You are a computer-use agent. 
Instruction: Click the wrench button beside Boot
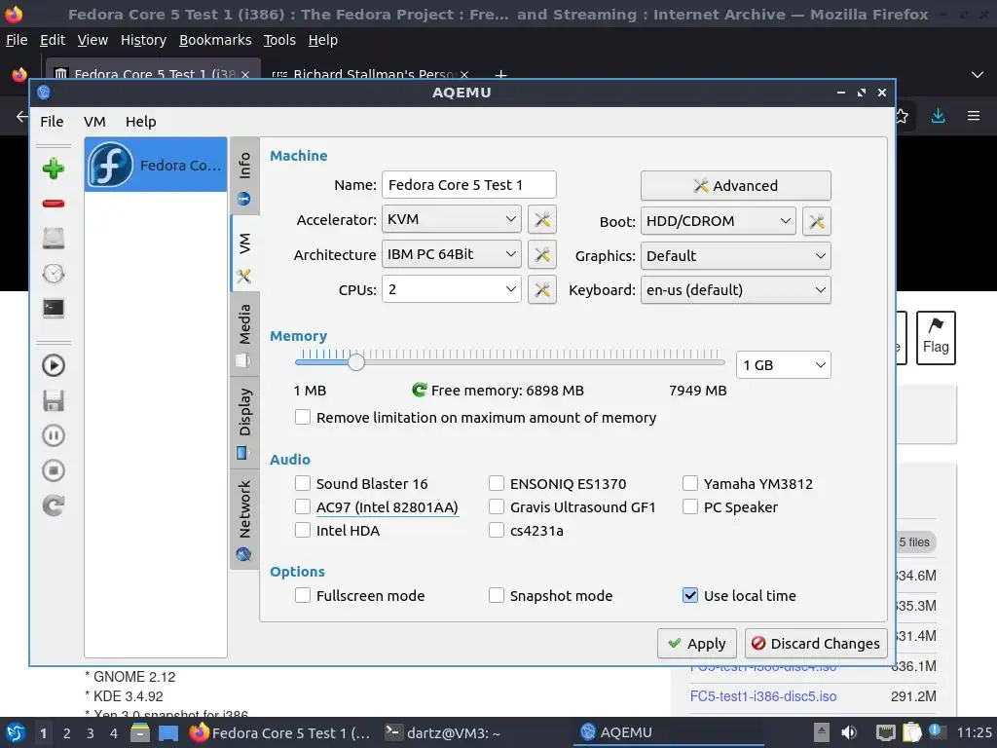[817, 221]
